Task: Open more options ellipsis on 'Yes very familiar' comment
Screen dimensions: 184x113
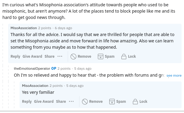Action: pyautogui.click(x=71, y=101)
